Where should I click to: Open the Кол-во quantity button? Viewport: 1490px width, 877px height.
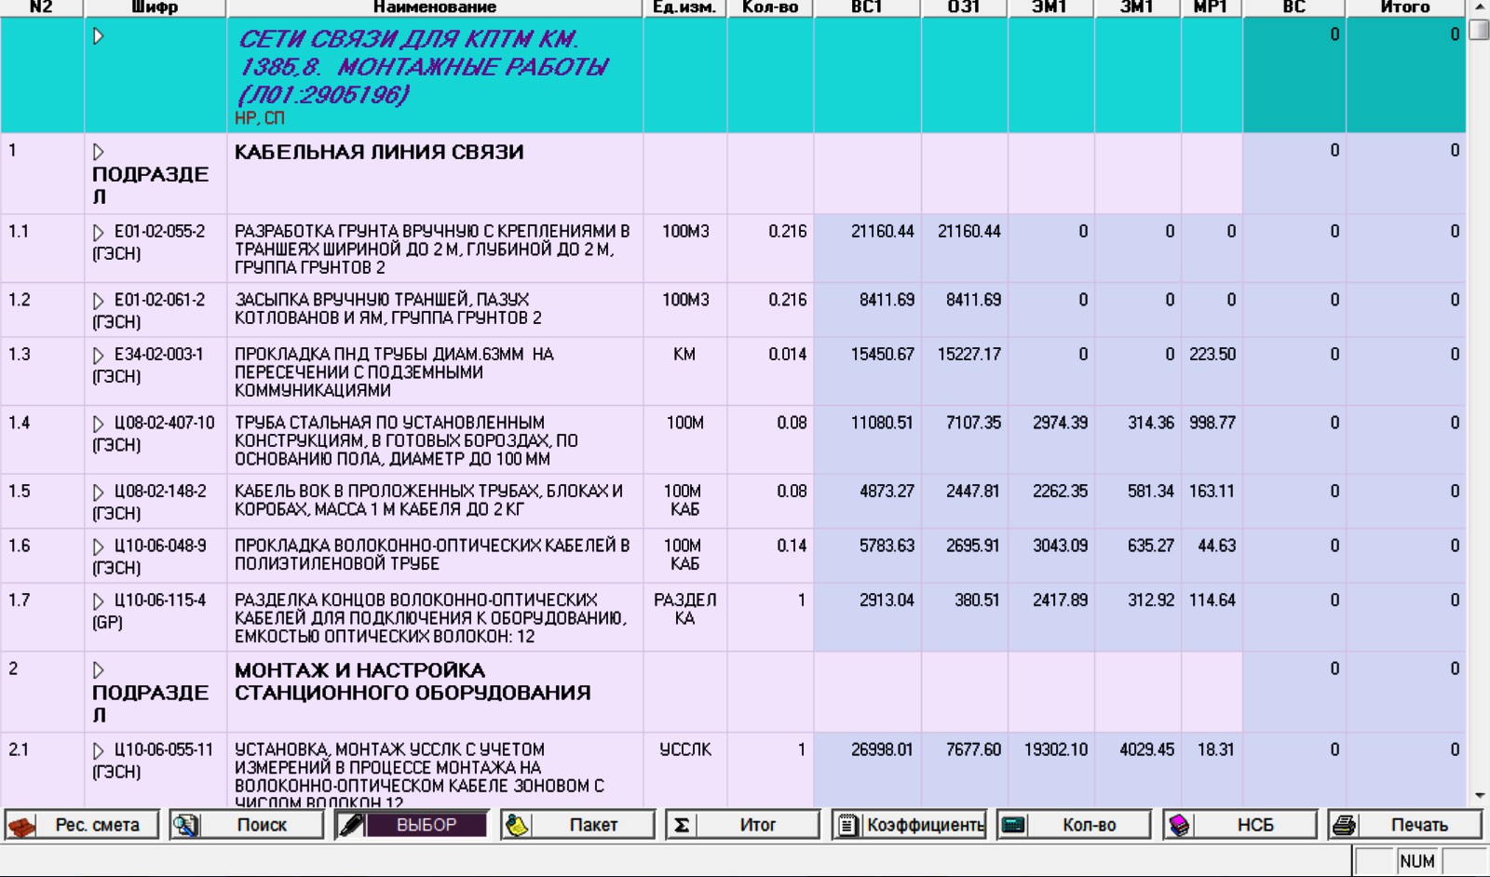(1074, 825)
